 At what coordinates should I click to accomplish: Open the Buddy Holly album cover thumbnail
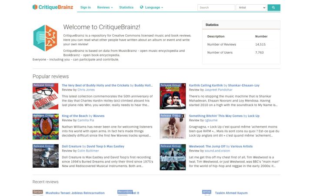[x=46, y=96]
